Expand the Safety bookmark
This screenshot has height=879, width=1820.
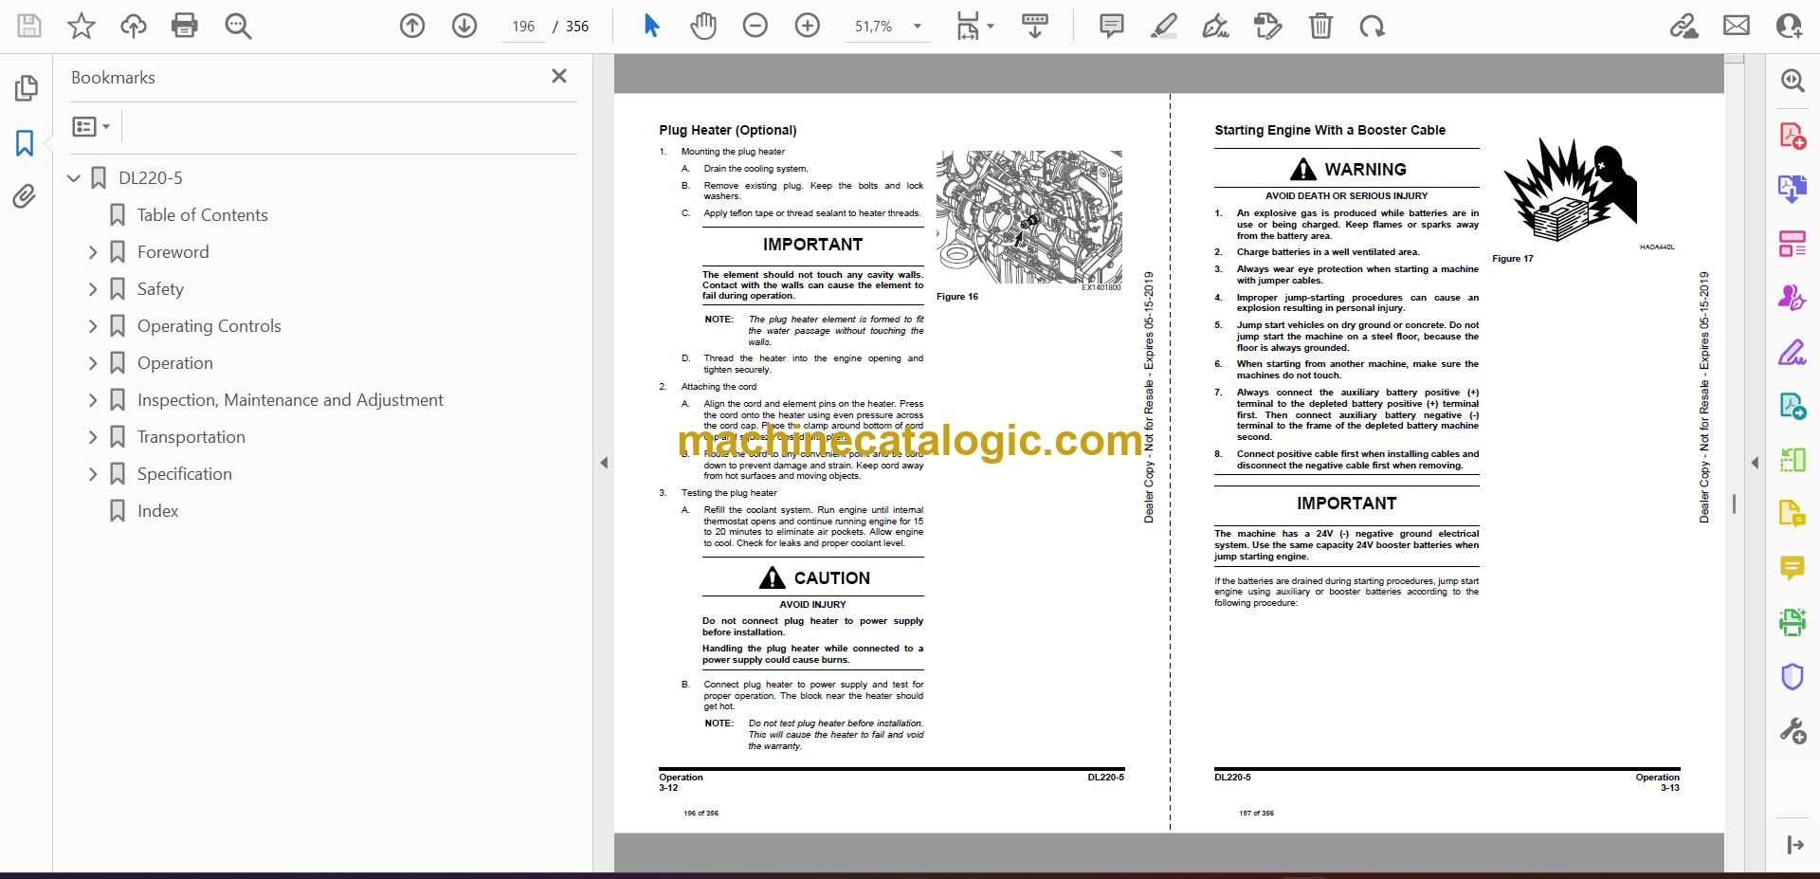(93, 289)
